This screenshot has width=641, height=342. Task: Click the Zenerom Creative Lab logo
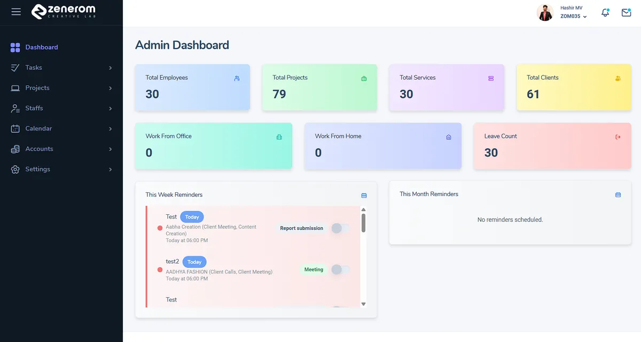[x=63, y=11]
